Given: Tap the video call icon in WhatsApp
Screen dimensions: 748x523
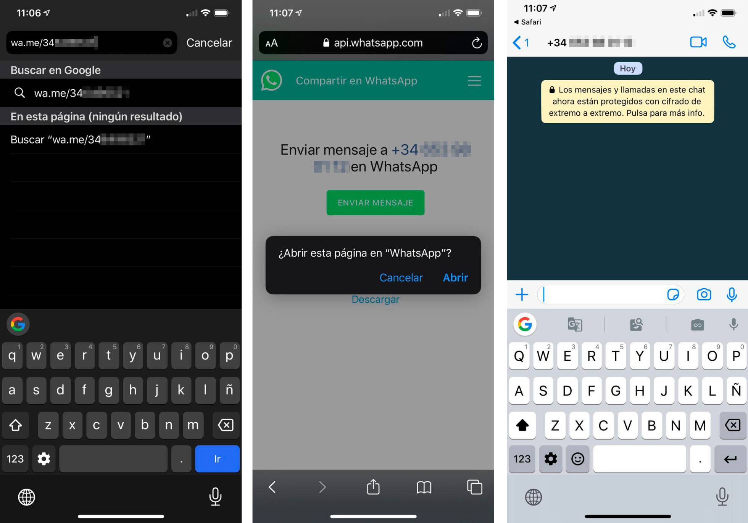Looking at the screenshot, I should coord(698,43).
